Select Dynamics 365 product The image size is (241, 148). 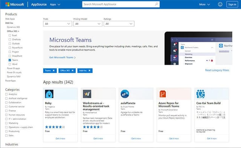[14, 27]
